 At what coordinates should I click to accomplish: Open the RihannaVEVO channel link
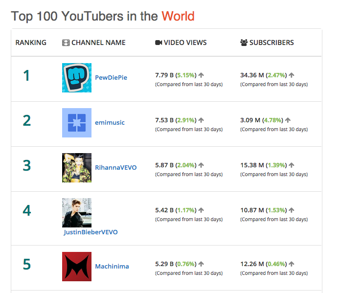tap(115, 168)
